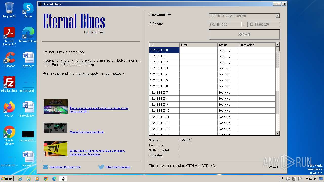Click the results list scroll-up arrow
The height and width of the screenshot is (182, 324).
[278, 45]
